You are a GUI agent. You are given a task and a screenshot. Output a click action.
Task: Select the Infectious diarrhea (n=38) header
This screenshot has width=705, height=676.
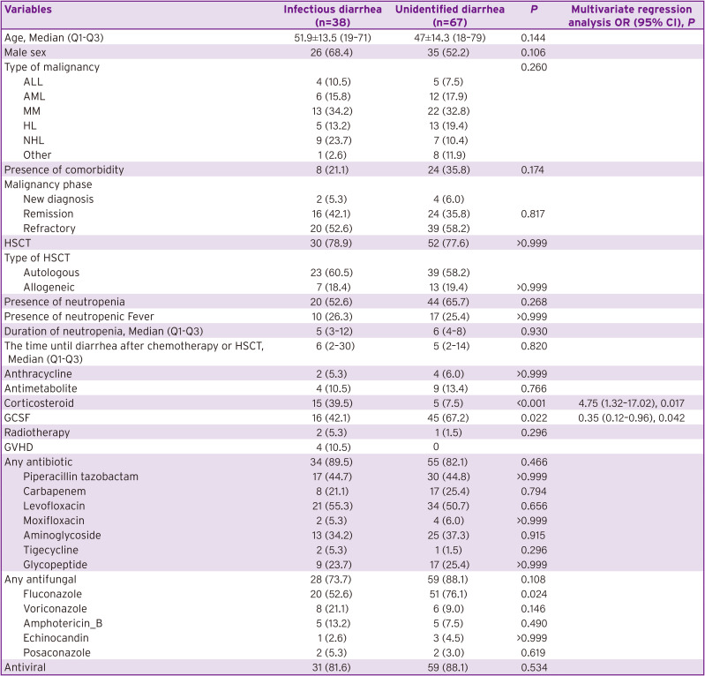333,16
